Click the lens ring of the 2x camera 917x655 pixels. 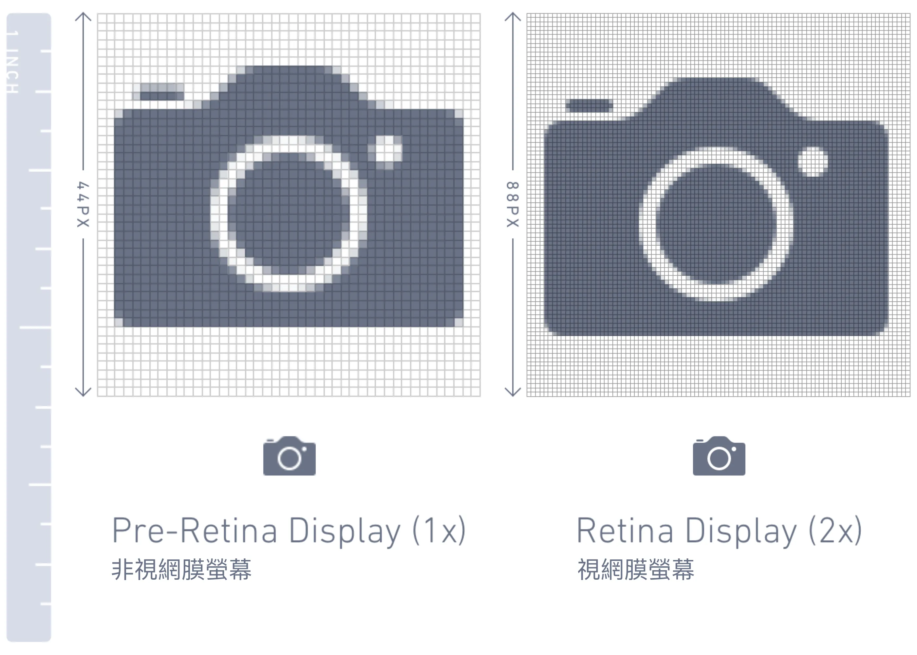(x=716, y=224)
